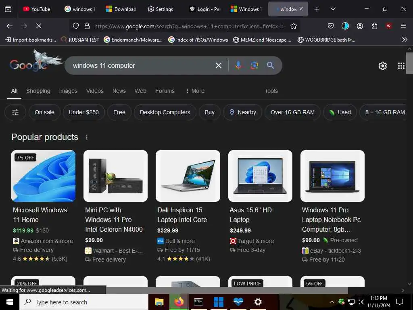Screen dimensions: 413x310
Task: Select the Forums search tab
Action: point(165,91)
